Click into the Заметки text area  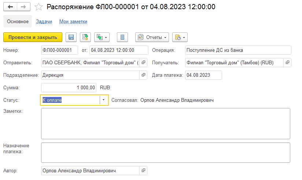coord(165,123)
